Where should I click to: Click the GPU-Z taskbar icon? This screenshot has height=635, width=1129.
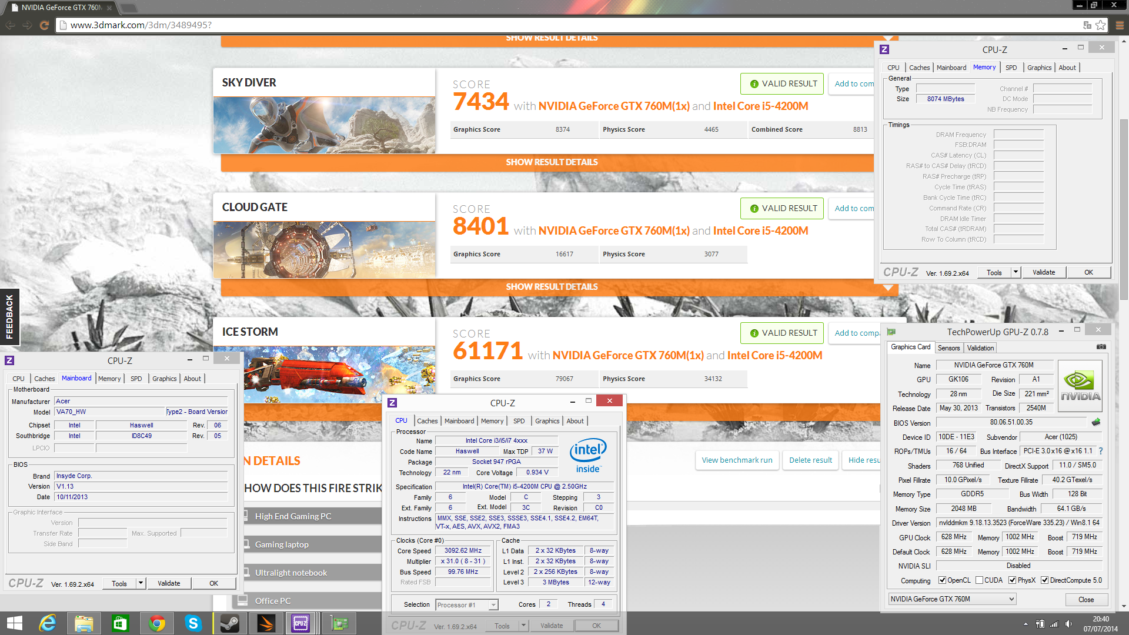pos(339,623)
